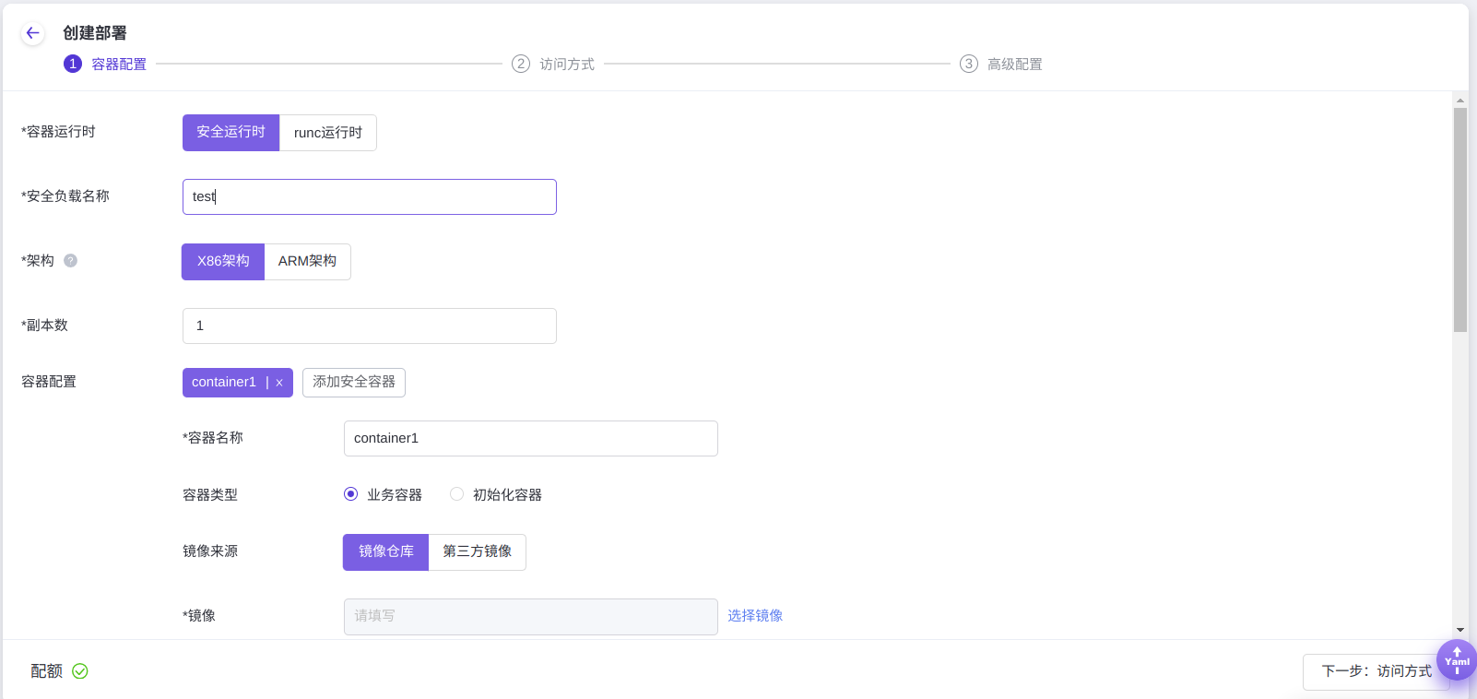
Task: Click step 3 circle 高级配置
Action: 968,64
